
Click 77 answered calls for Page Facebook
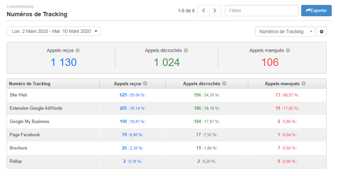[x=198, y=135]
